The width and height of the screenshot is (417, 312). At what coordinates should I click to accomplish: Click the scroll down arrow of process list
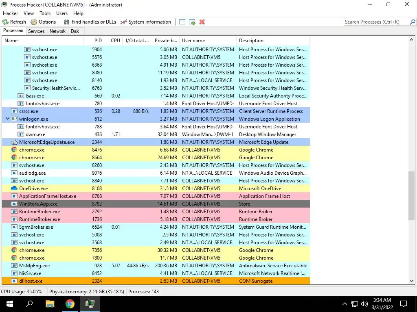(x=411, y=281)
